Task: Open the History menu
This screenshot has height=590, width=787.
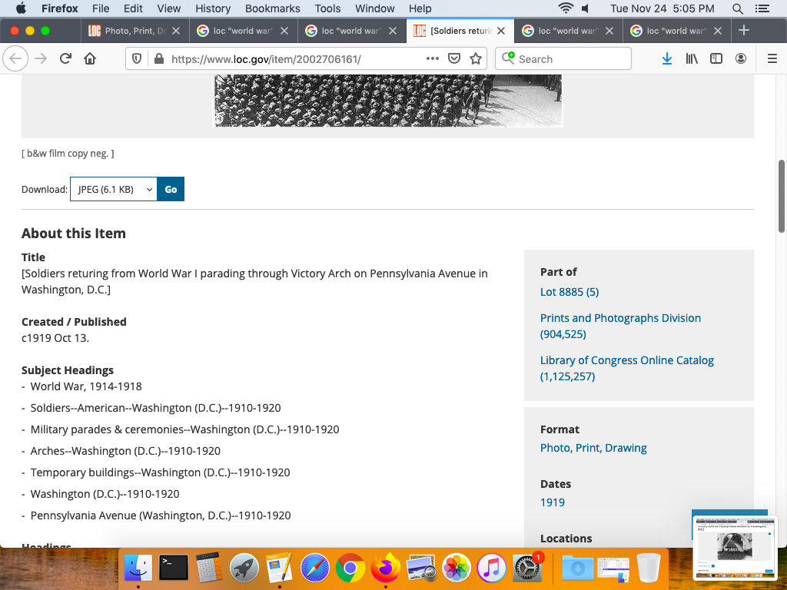Action: [x=213, y=8]
